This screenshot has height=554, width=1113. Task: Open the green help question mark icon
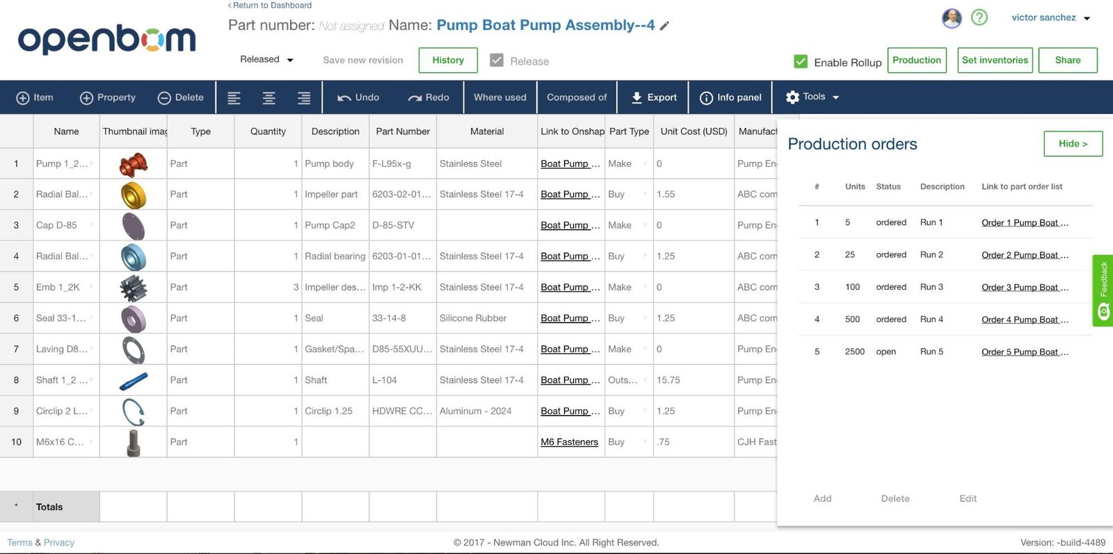pos(979,17)
